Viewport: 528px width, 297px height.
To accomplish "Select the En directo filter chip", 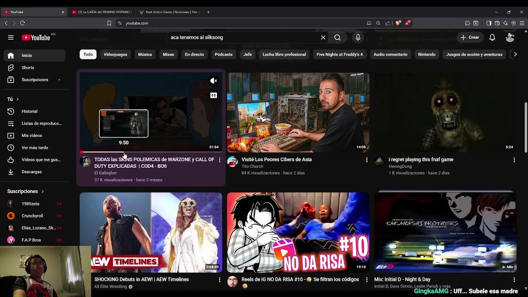I will point(194,54).
